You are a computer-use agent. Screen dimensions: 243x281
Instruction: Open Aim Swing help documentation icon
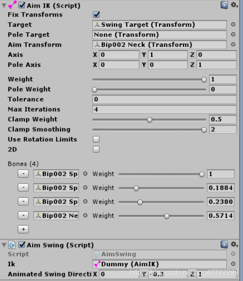point(224,244)
